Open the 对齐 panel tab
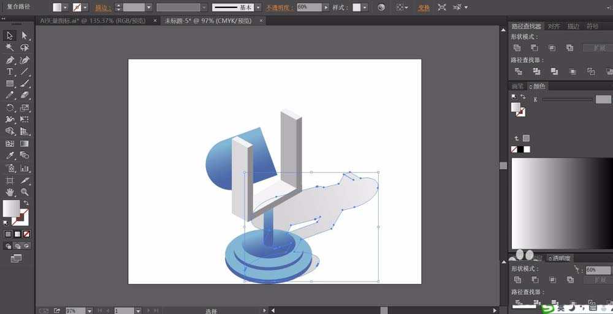Viewport: 613px width, 314px height. click(554, 26)
